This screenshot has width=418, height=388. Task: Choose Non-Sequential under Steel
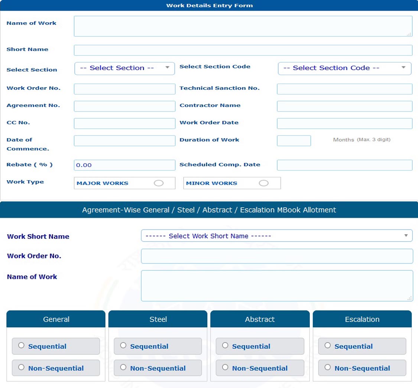(123, 368)
